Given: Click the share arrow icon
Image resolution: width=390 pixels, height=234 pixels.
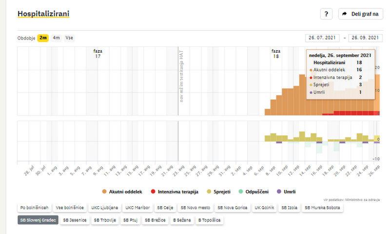Looking at the screenshot, I should [344, 14].
